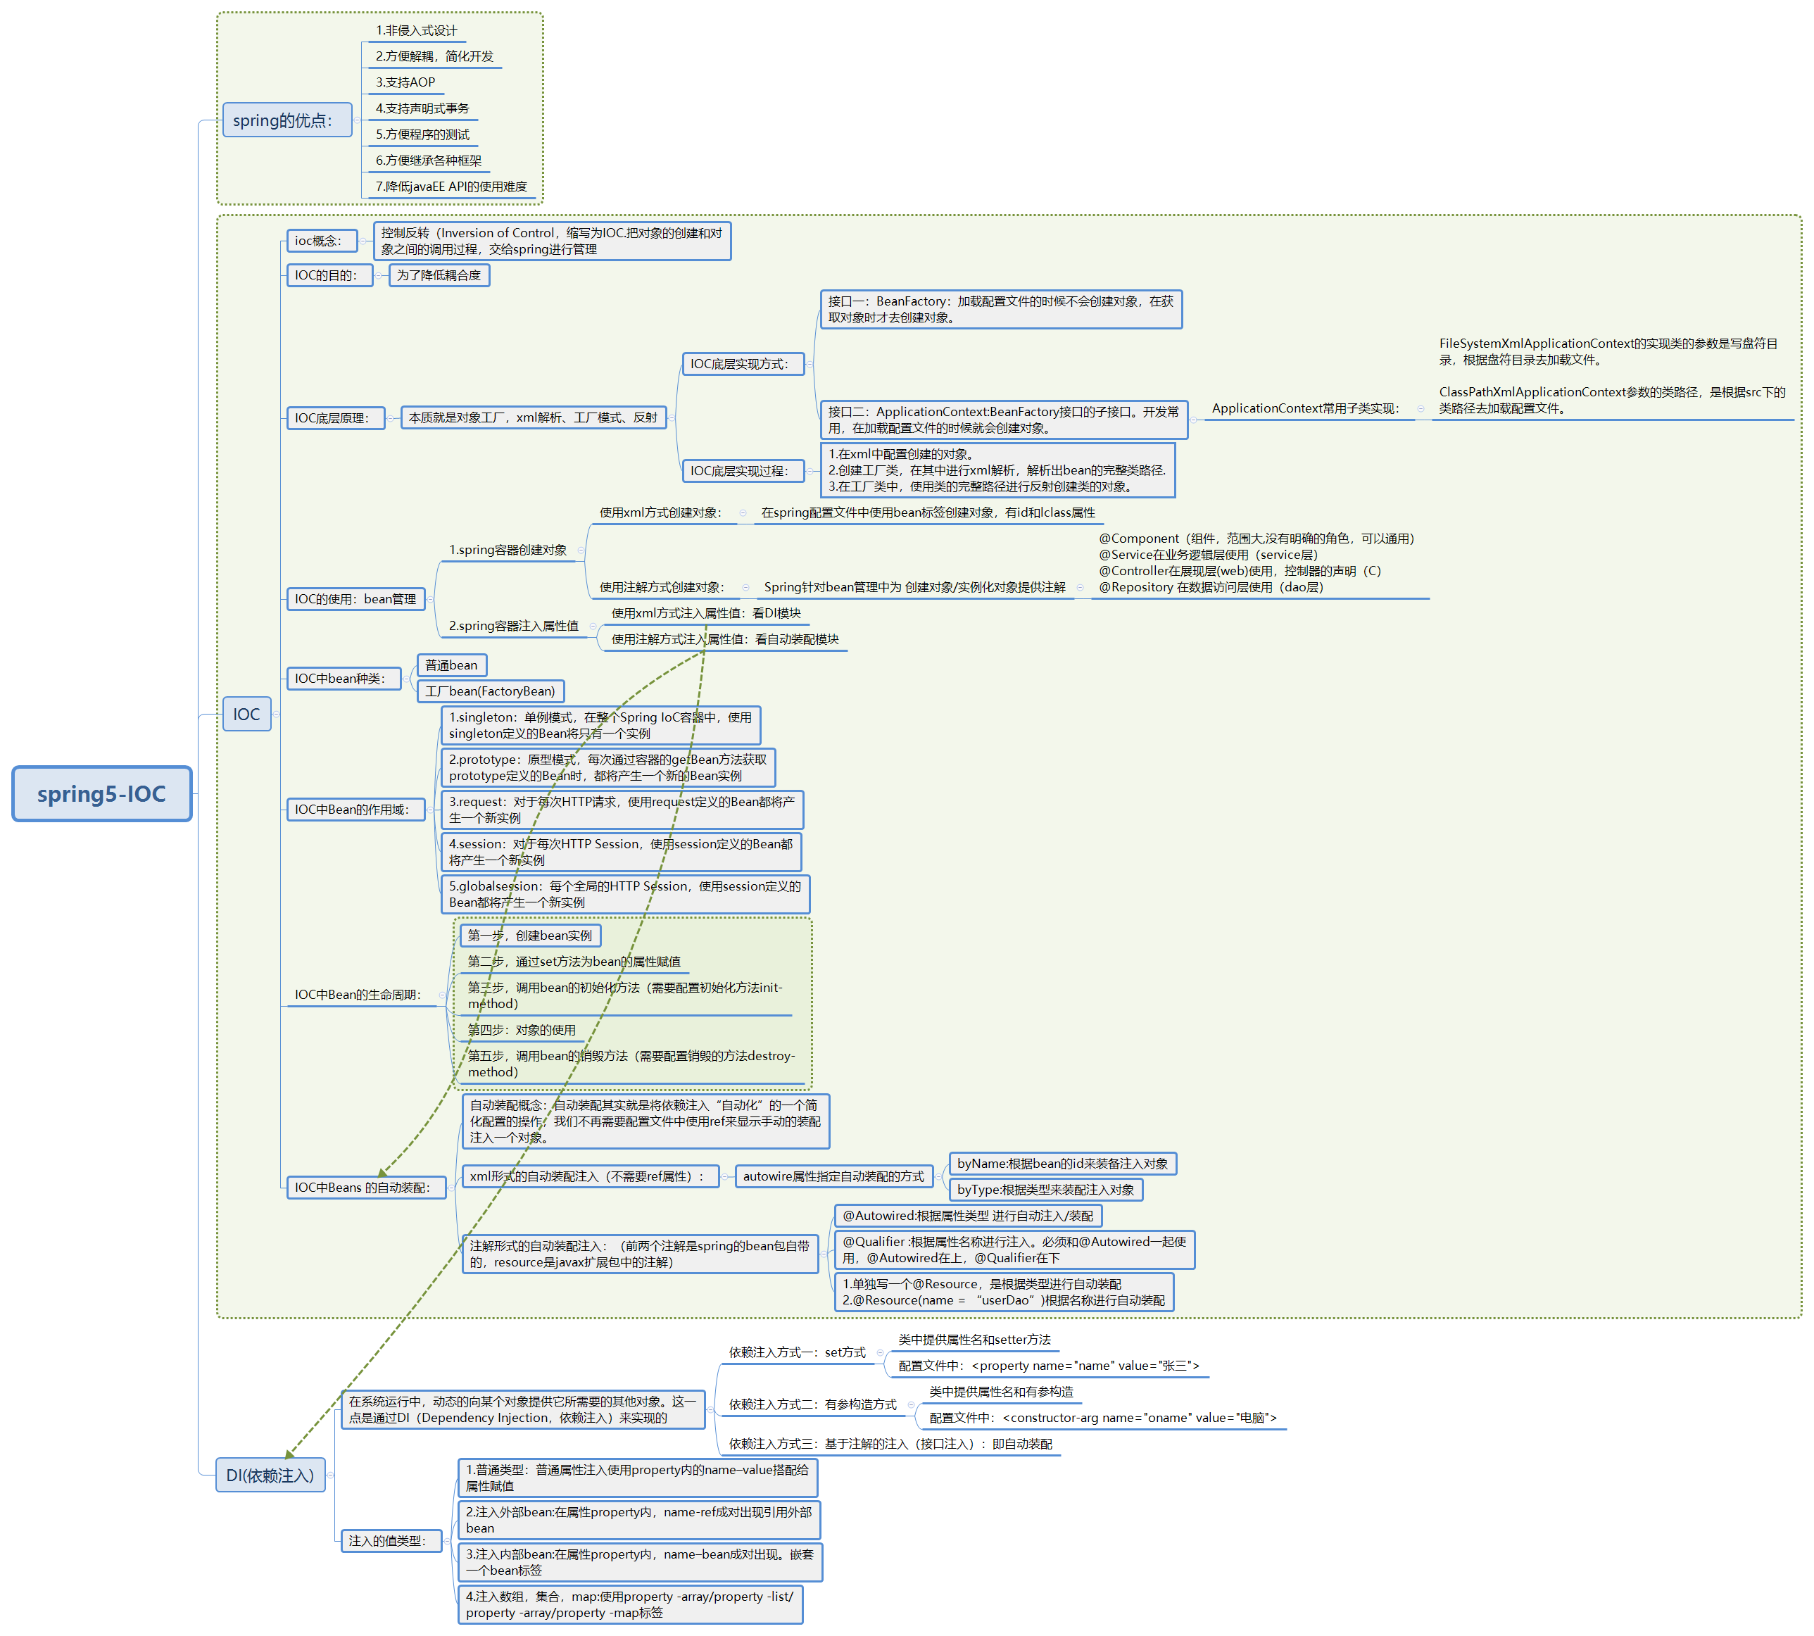Click the 1.非侵入式设计 subtopic

coord(416,30)
